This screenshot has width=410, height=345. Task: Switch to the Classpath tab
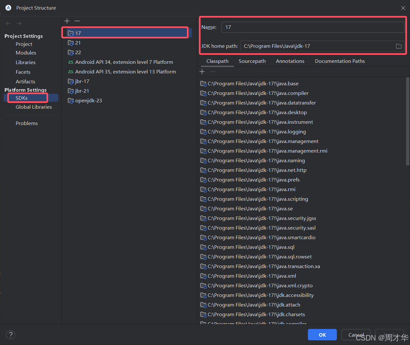[217, 61]
